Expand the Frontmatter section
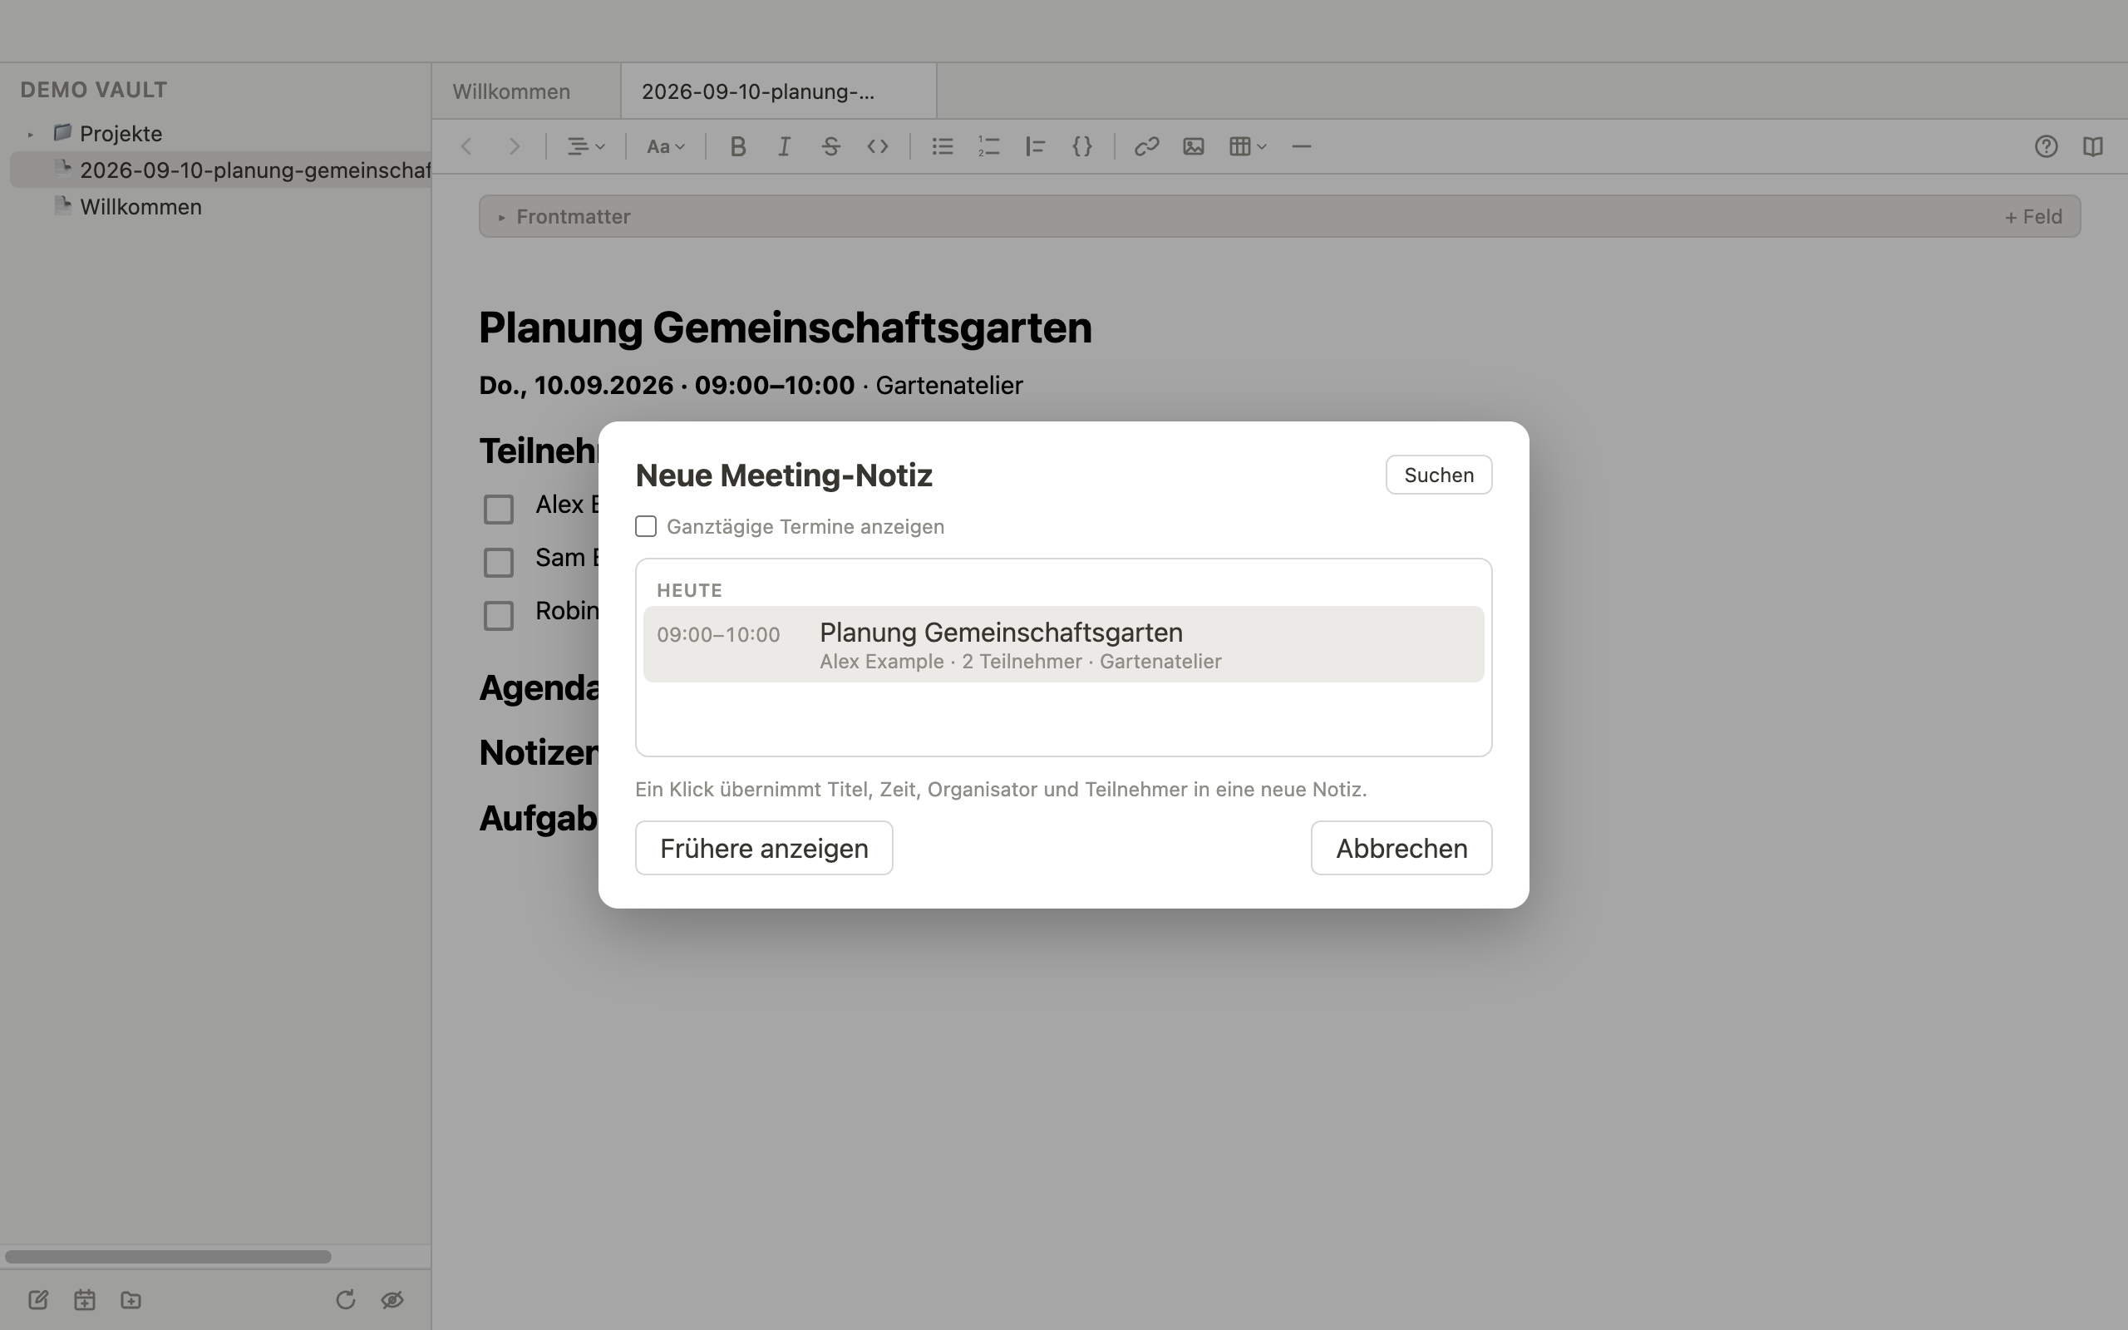The width and height of the screenshot is (2128, 1330). (x=501, y=216)
